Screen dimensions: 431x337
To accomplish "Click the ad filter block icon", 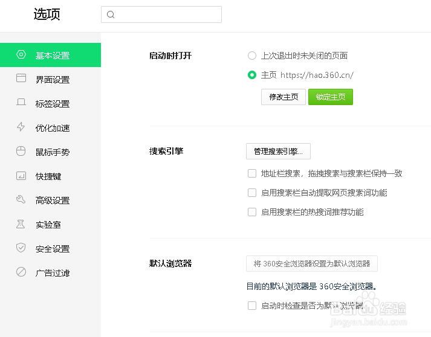I will coord(21,272).
